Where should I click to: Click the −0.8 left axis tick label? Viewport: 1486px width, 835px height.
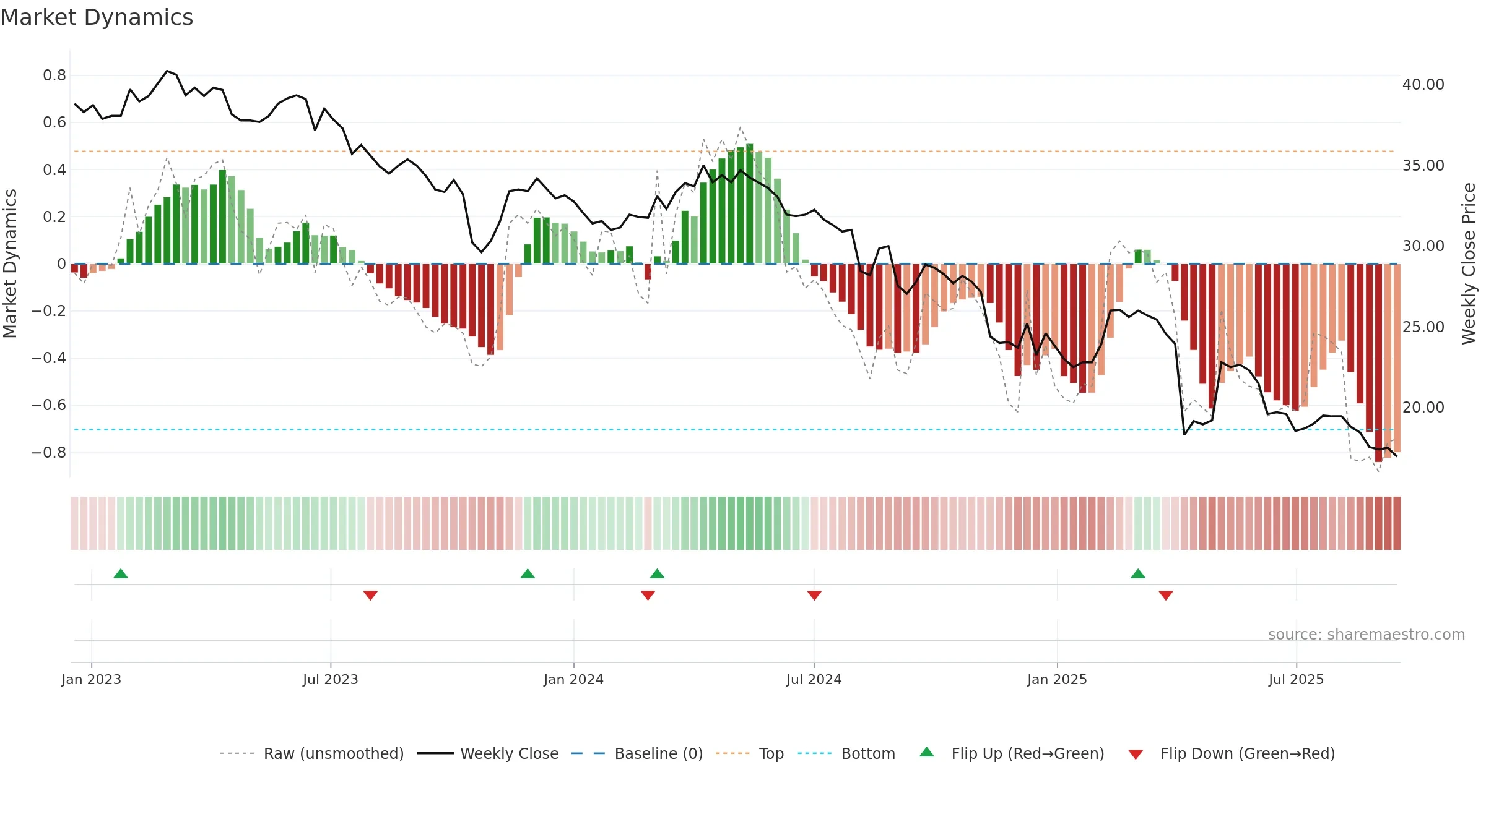(x=49, y=452)
